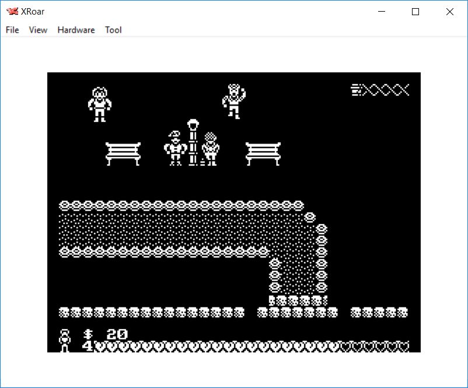This screenshot has height=388, width=468.
Task: Click the XRoar icon in title bar
Action: click(x=12, y=12)
